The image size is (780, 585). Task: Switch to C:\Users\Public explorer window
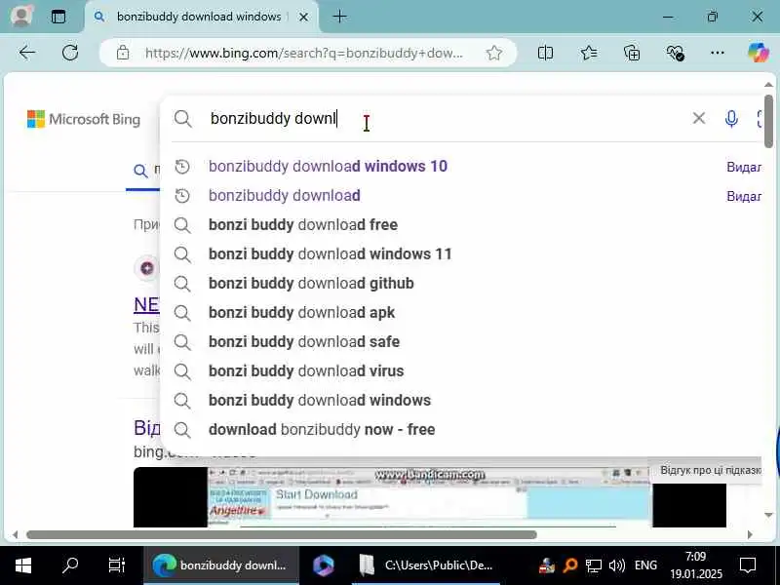coord(426,565)
